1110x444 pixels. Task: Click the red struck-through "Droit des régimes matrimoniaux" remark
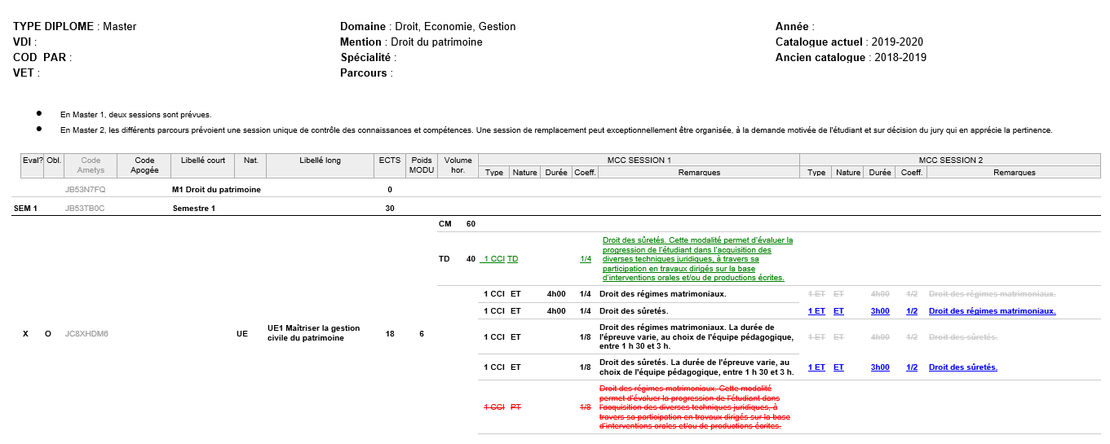point(690,407)
